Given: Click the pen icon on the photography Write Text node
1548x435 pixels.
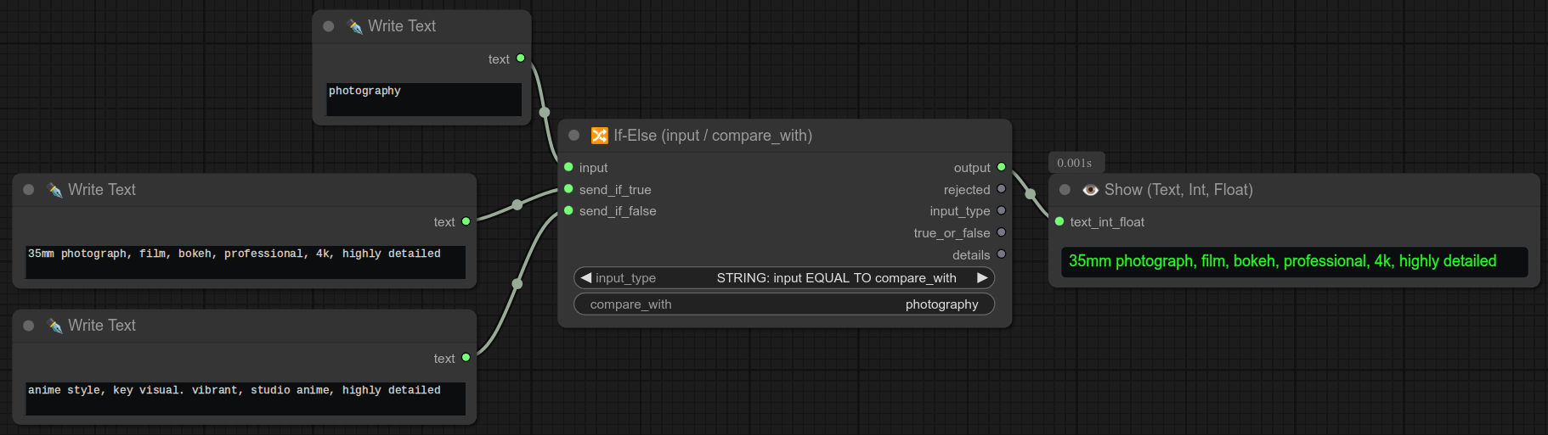Looking at the screenshot, I should 355,26.
